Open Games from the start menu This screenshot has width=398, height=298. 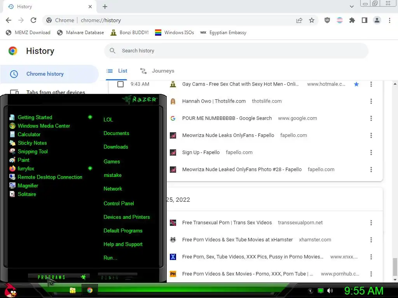[x=112, y=162]
